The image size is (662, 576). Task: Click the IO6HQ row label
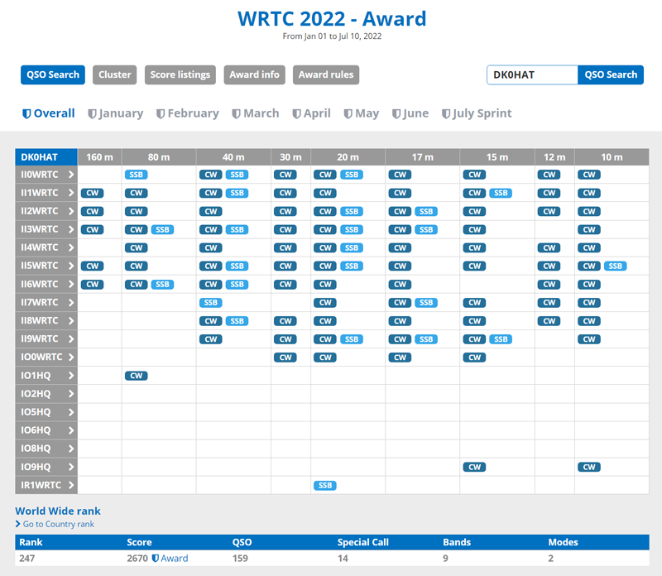coord(36,430)
